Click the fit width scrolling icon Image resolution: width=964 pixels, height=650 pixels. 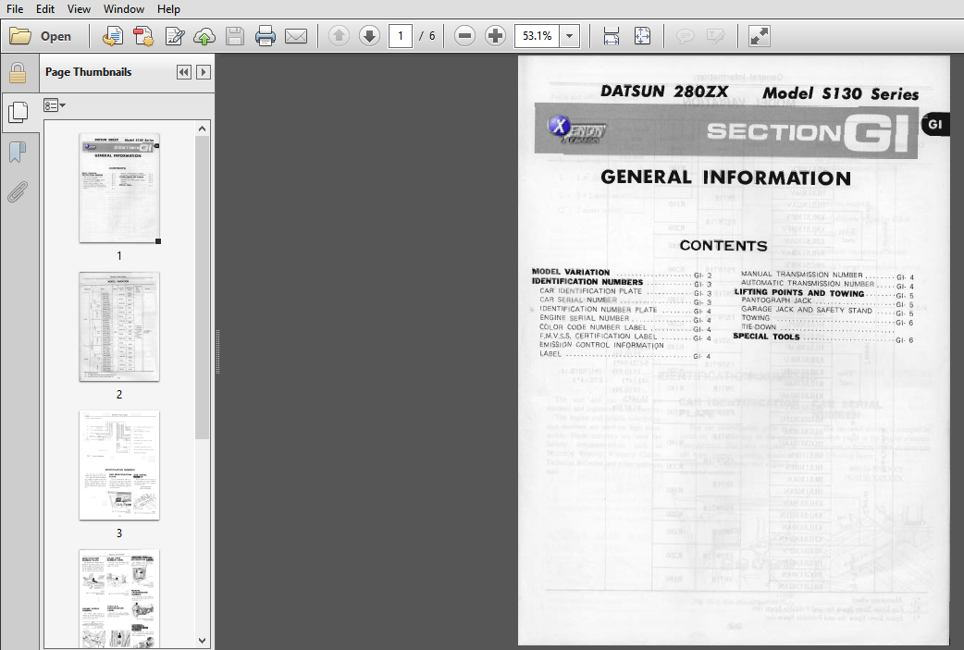click(x=612, y=36)
